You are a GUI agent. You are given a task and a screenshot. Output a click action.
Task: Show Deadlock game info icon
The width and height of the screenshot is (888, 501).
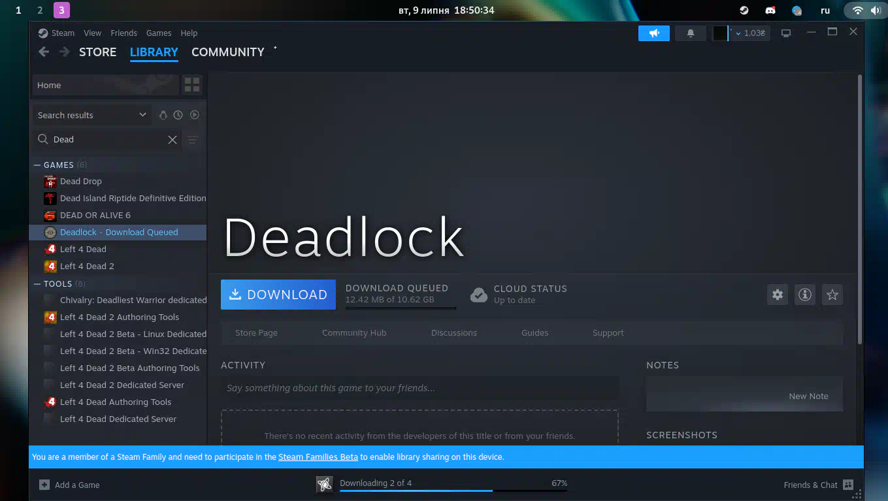(x=804, y=295)
